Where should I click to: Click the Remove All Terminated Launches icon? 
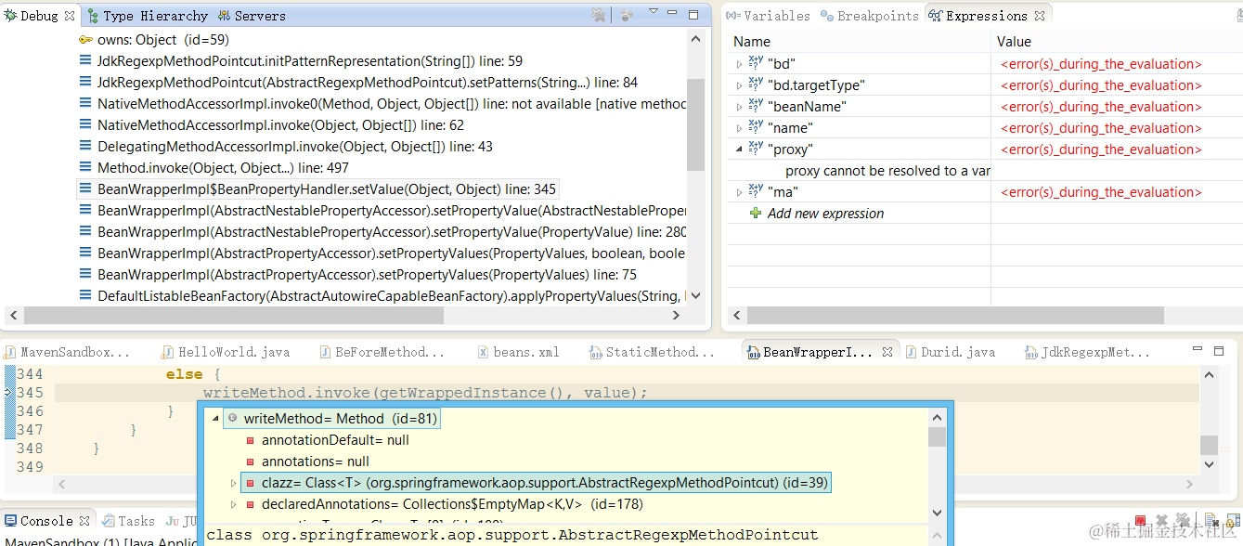click(x=599, y=15)
